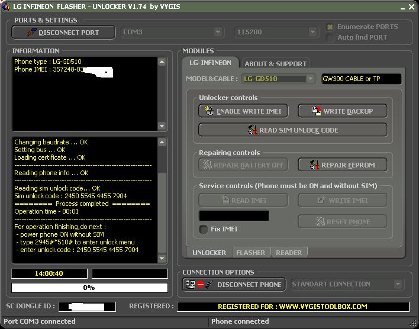Click the empty black field beside the clock
Image resolution: width=419 pixels, height=329 pixels.
[130, 273]
